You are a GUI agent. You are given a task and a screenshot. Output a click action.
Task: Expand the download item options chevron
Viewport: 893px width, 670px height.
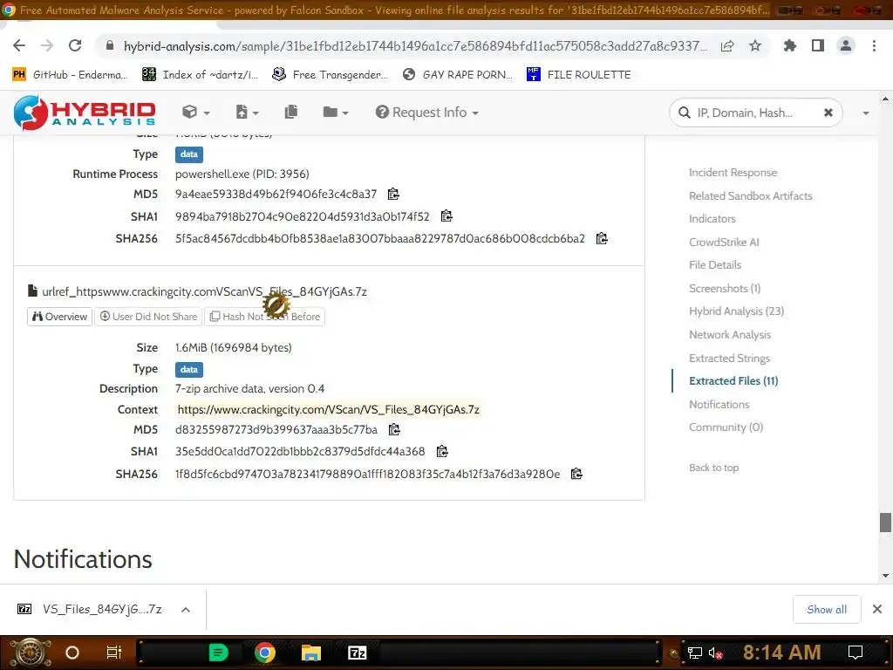(185, 610)
